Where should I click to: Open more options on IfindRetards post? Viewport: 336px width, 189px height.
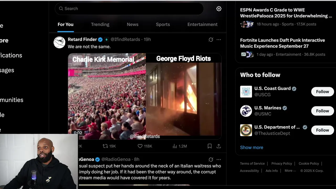219,40
